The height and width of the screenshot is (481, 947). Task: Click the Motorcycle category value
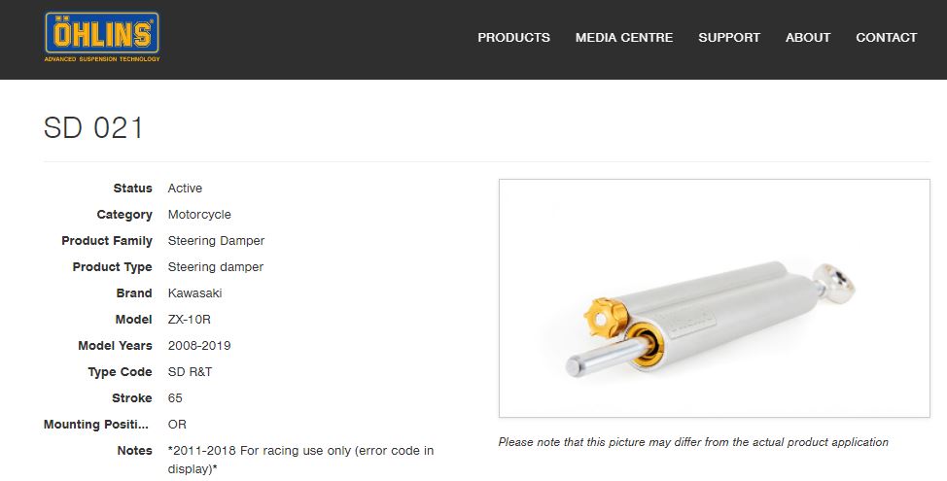(x=199, y=215)
